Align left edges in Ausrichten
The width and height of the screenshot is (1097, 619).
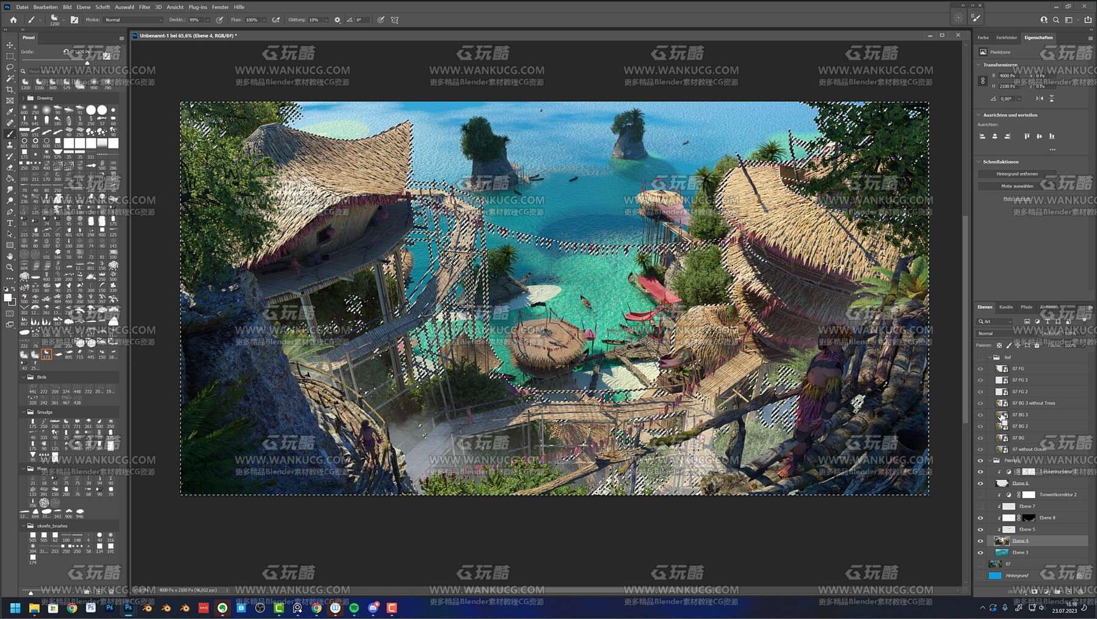coord(982,136)
